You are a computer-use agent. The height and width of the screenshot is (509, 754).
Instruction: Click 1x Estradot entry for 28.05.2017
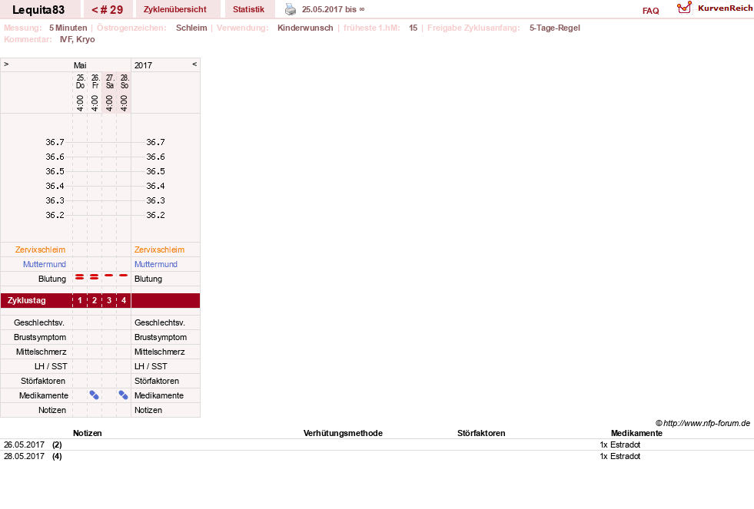(x=619, y=456)
